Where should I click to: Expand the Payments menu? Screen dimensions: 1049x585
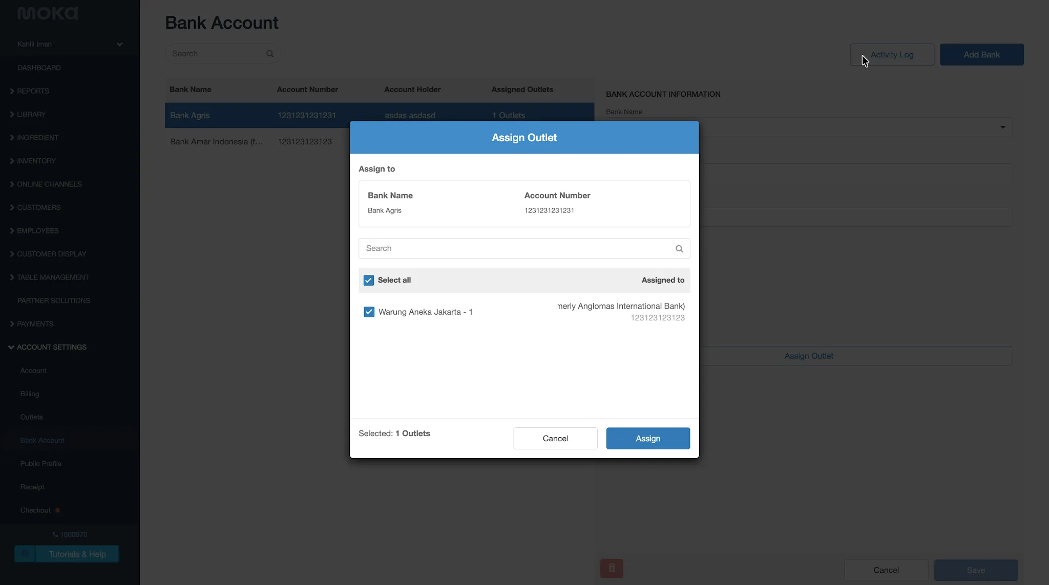point(31,324)
